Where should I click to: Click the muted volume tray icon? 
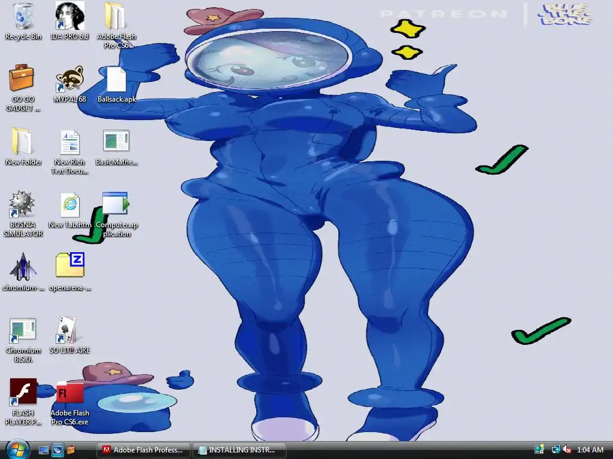coord(567,449)
